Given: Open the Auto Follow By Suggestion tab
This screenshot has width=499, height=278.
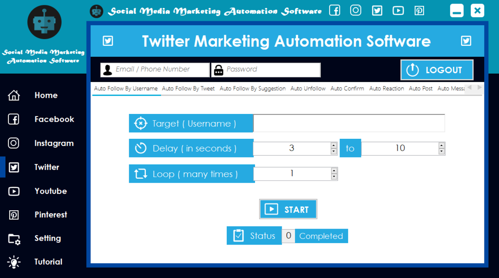Looking at the screenshot, I should [x=253, y=88].
